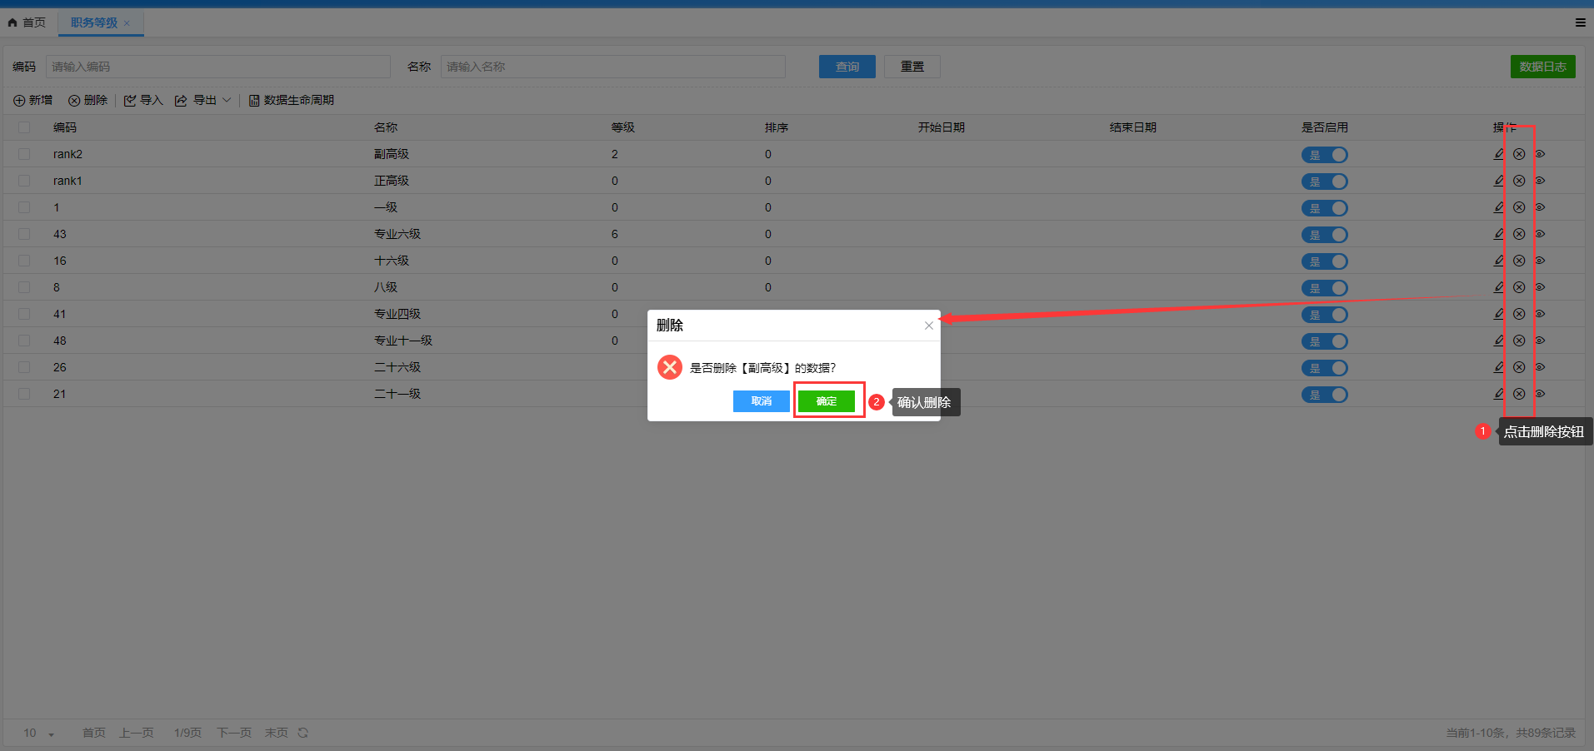This screenshot has width=1594, height=751.
Task: Delete the 二十六级 row via circle-x icon
Action: click(x=1519, y=367)
